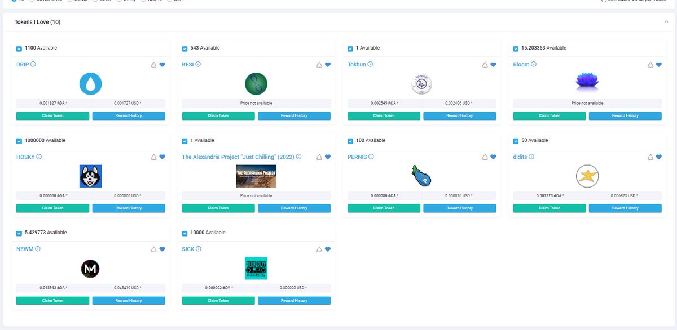The height and width of the screenshot is (330, 677).
Task: Uncheck the 1000000 Available HOSKY checkbox
Action: tap(19, 141)
